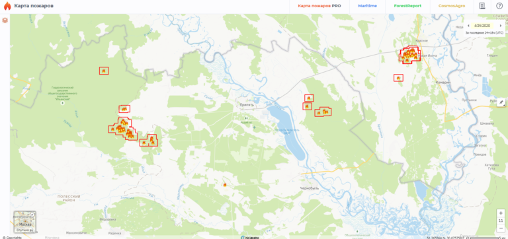508x239 pixels.
Task: Toggle checkmark on Спутник basemap thumbnail
Action: click(32, 215)
